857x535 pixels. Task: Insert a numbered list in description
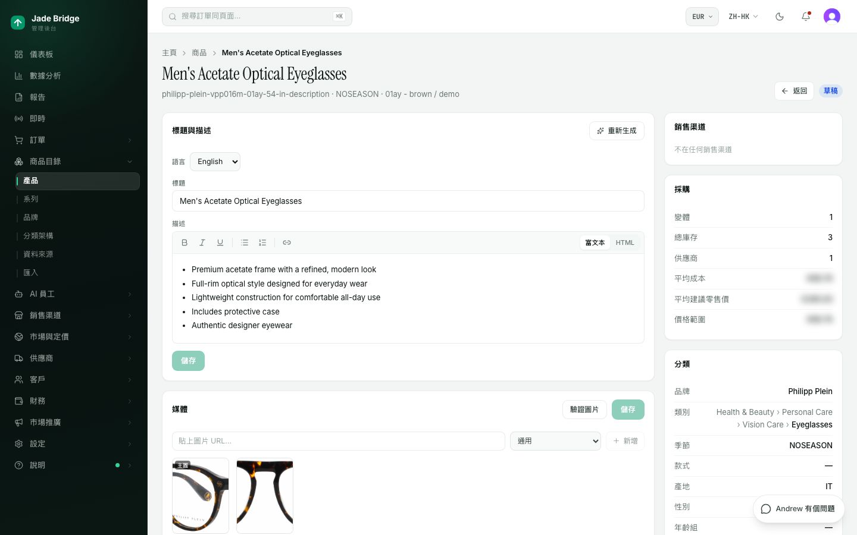pyautogui.click(x=262, y=243)
